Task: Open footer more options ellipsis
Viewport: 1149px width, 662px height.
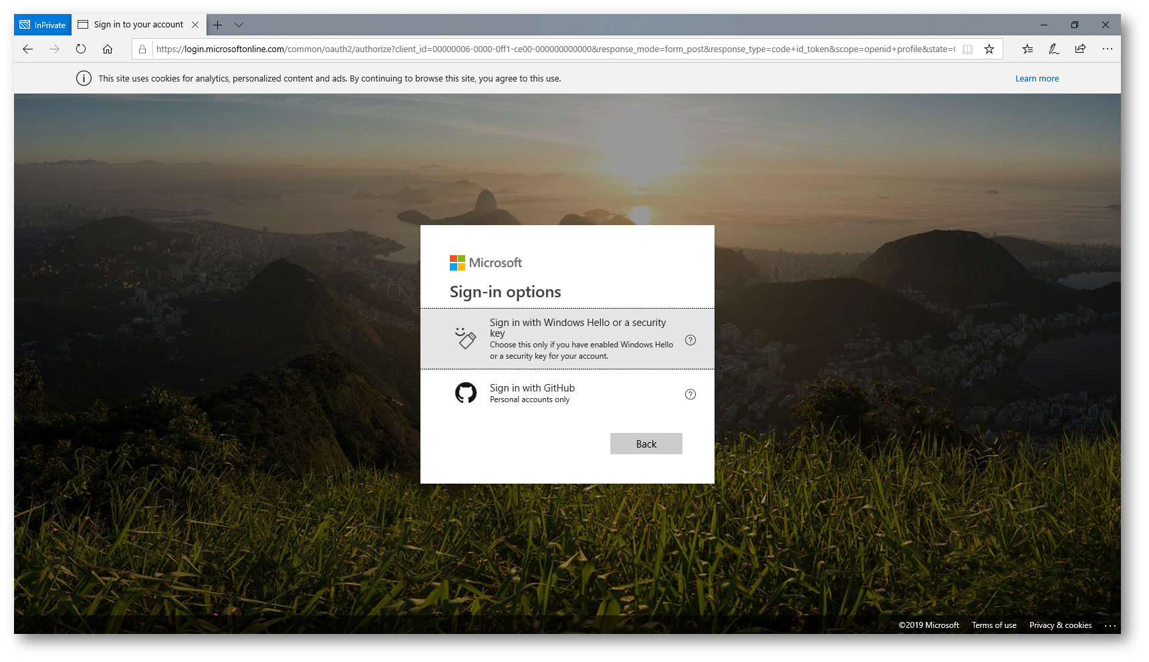Action: point(1110,626)
